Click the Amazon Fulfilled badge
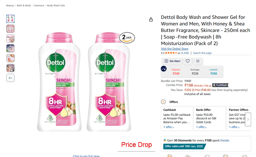Screen dimensions: 256x157 tap(220, 85)
